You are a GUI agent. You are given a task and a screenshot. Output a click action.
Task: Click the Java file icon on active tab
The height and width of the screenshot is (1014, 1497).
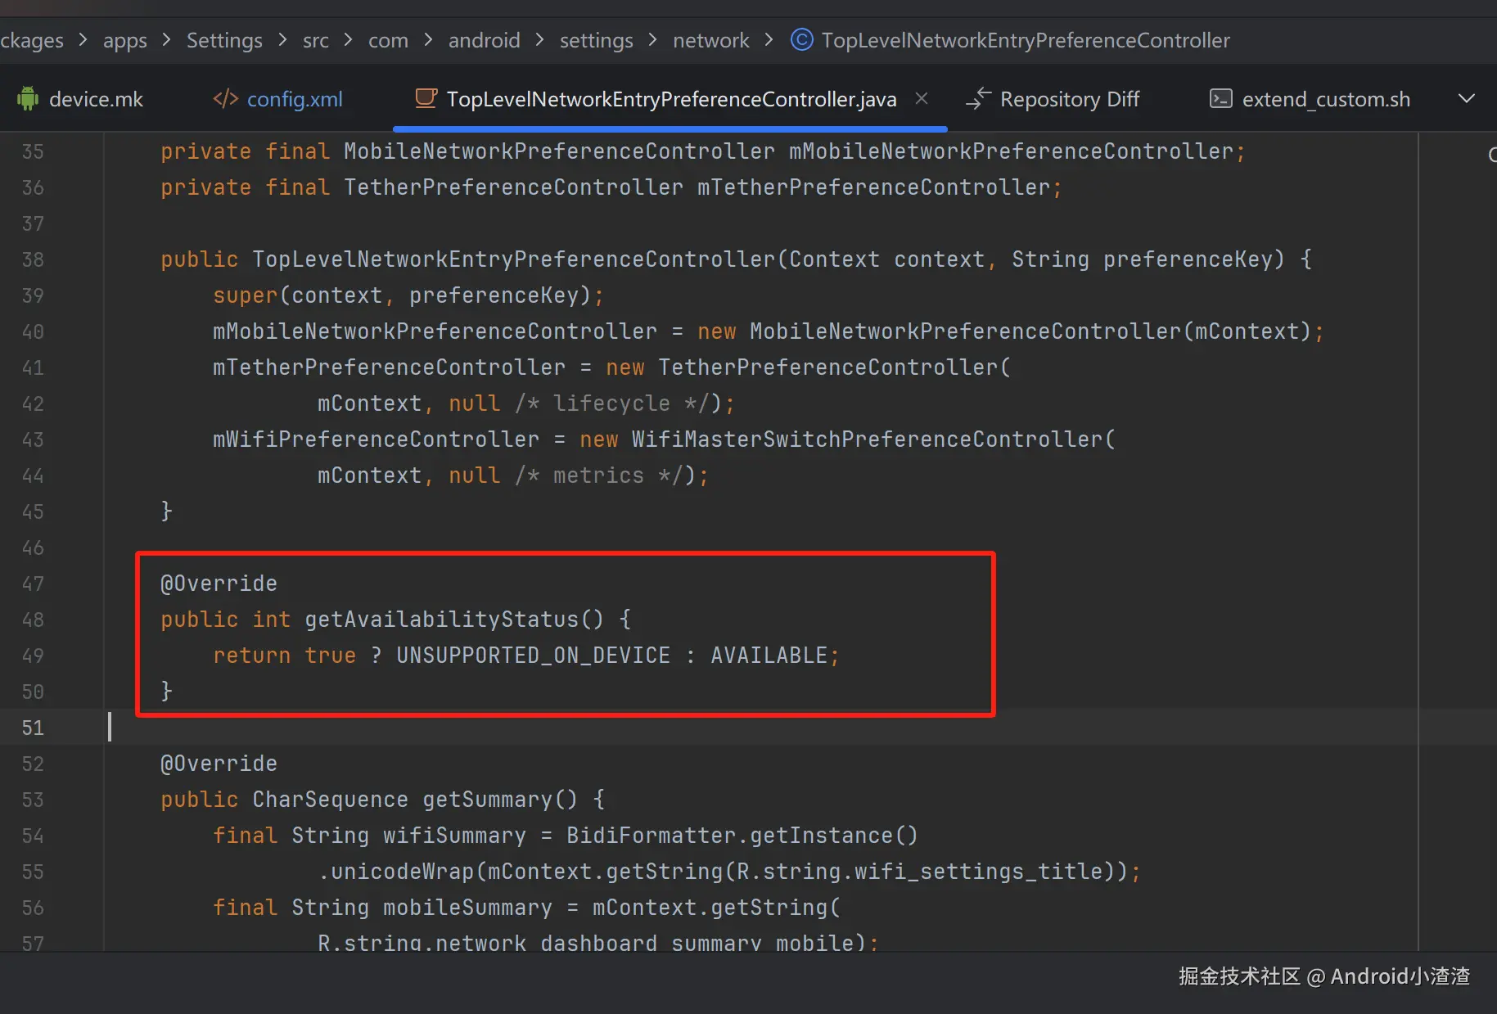[426, 99]
